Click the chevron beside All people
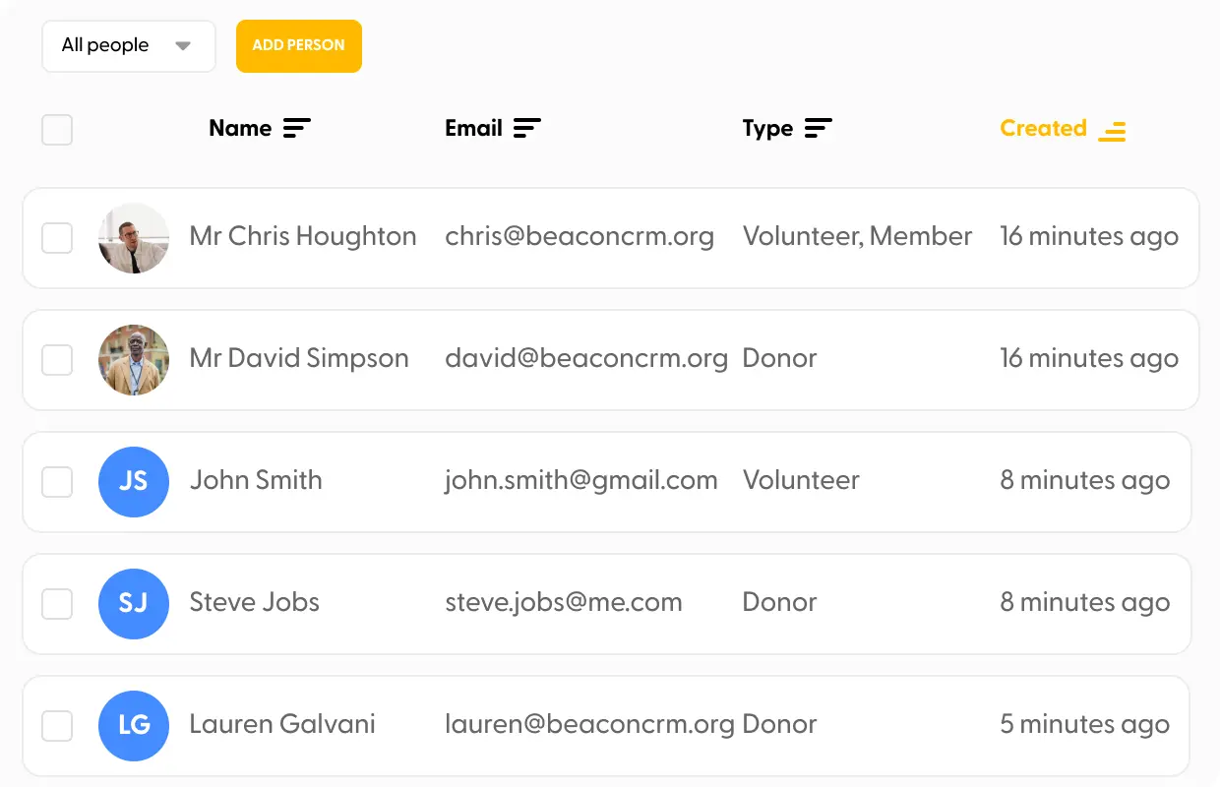 coord(183,45)
